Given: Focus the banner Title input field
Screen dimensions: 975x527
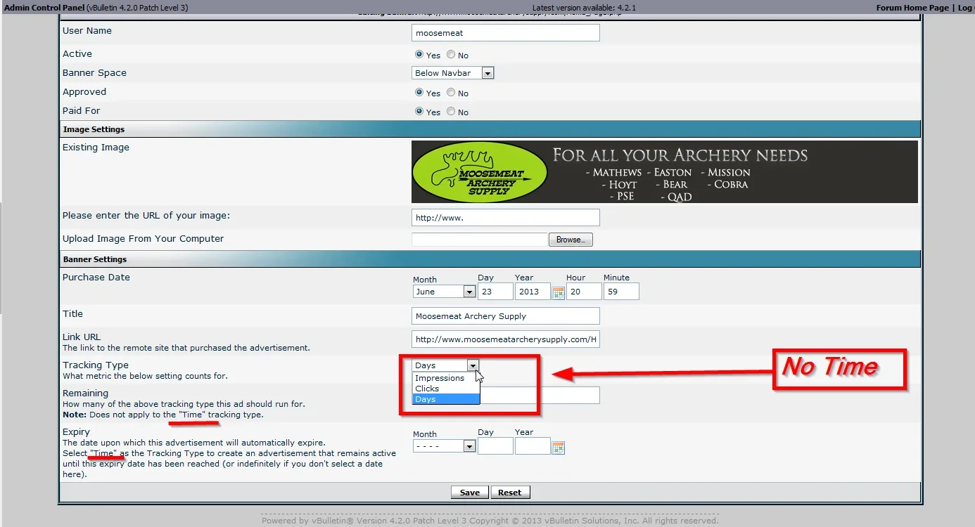Looking at the screenshot, I should click(x=505, y=316).
